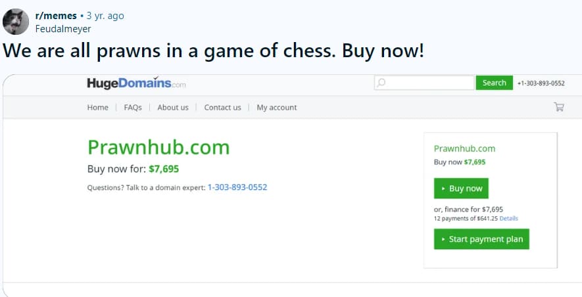Viewport: 582px width, 297px height.
Task: Click the Start payment plan button
Action: point(481,239)
